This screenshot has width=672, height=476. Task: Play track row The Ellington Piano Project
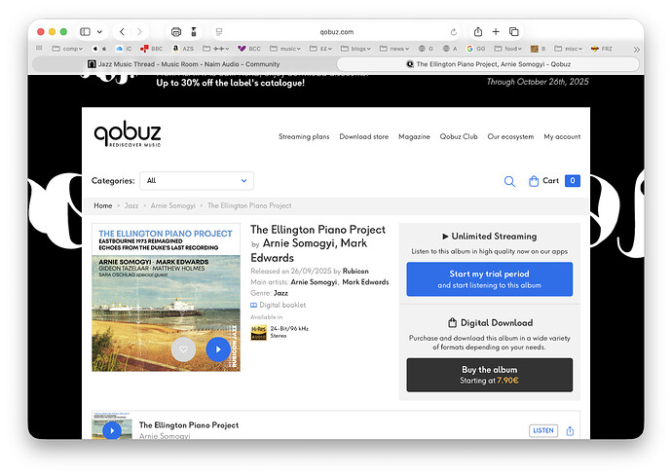coord(112,430)
